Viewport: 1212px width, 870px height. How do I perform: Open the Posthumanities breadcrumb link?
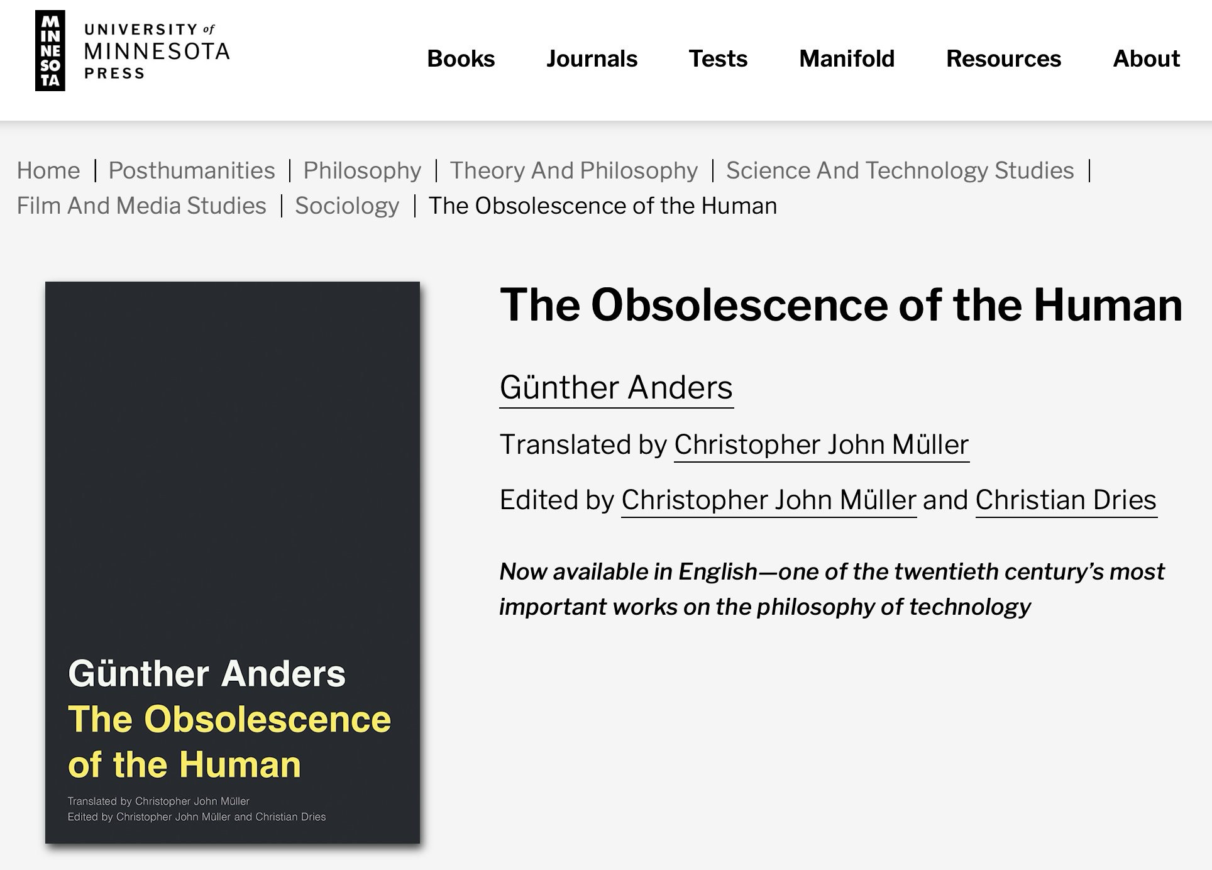click(192, 170)
